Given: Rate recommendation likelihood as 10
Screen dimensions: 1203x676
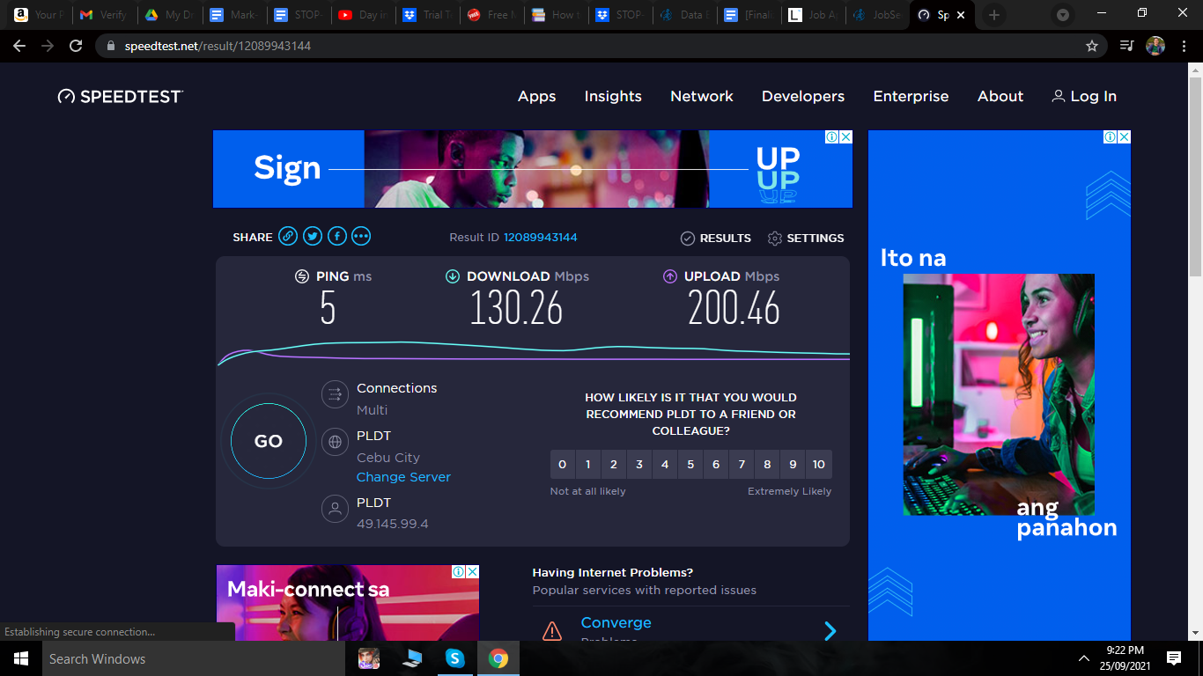Looking at the screenshot, I should coord(819,465).
